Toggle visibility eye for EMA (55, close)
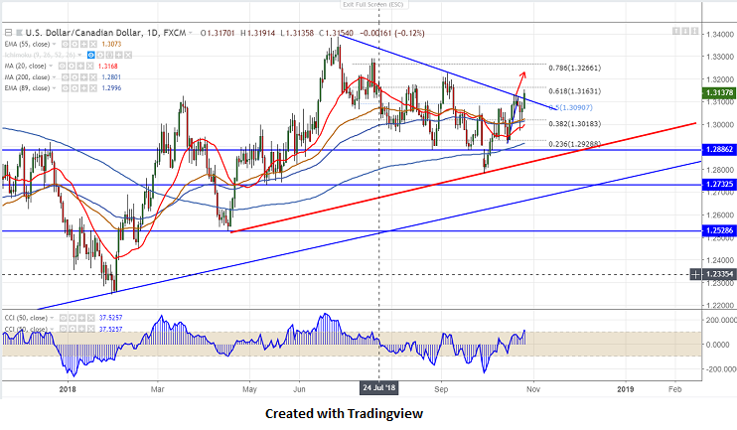The height and width of the screenshot is (430, 737). pos(66,44)
